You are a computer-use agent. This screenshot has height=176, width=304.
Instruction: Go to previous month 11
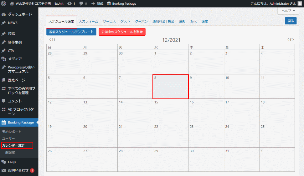pyautogui.click(x=52, y=40)
